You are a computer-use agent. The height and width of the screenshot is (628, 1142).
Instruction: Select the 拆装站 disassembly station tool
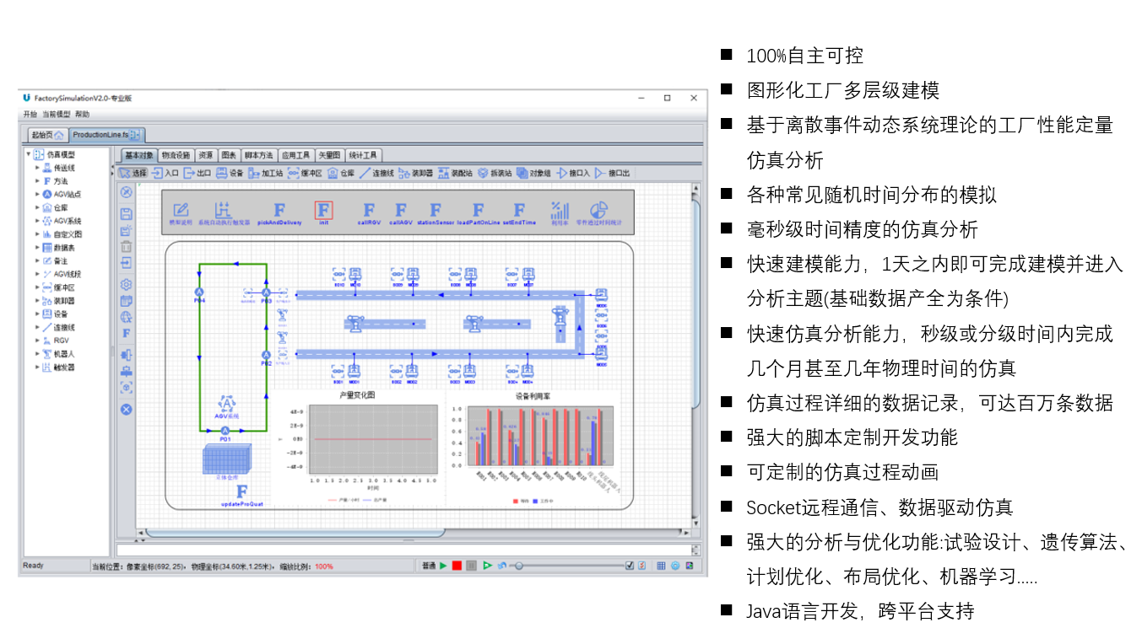(x=495, y=173)
